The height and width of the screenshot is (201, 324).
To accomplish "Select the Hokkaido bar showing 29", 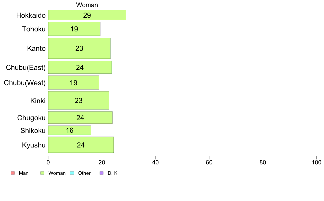I will tap(87, 15).
